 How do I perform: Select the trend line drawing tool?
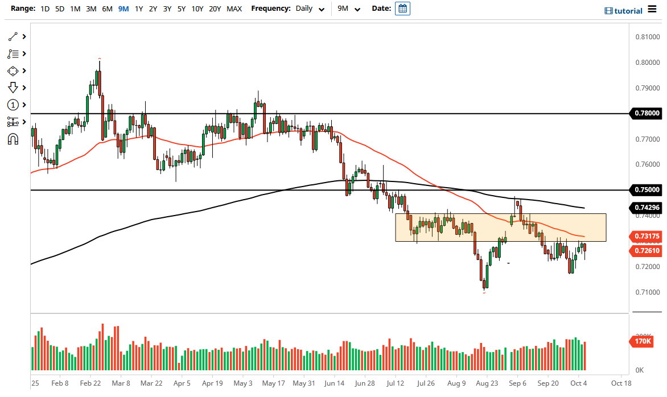(x=13, y=36)
